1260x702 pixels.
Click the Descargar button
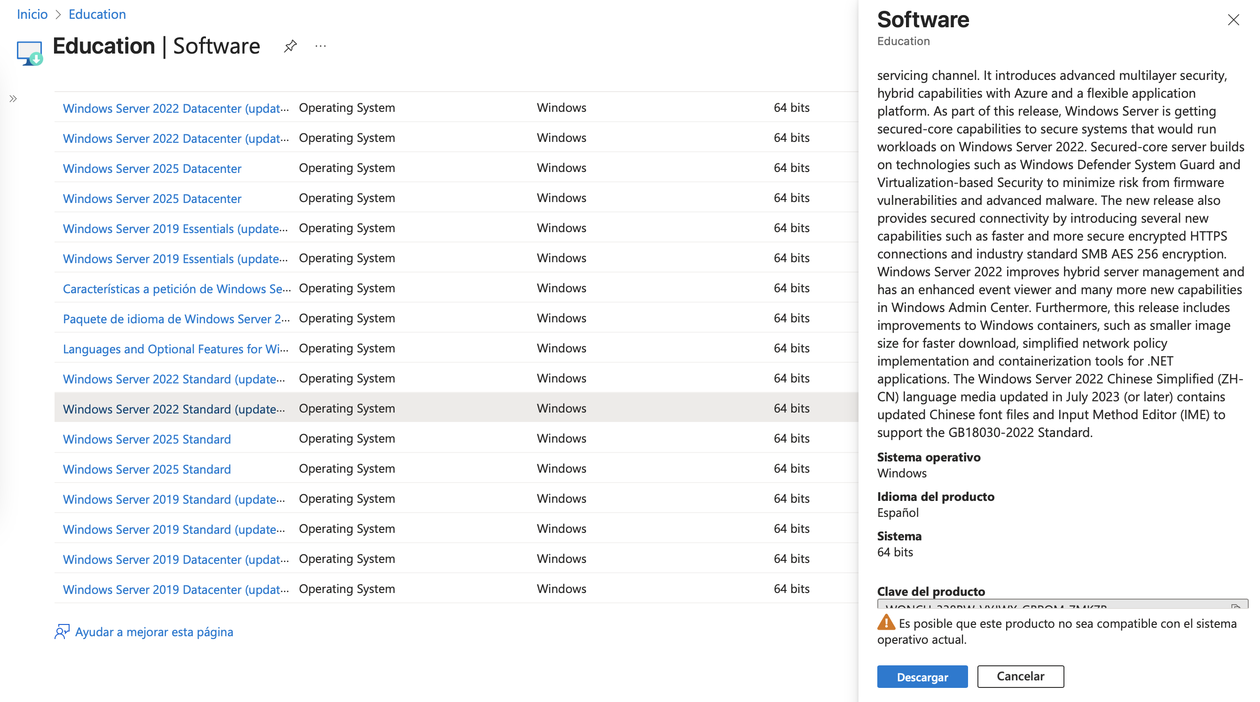922,677
